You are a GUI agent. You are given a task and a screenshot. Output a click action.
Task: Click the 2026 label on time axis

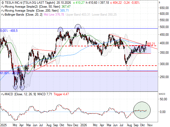coord(84,125)
